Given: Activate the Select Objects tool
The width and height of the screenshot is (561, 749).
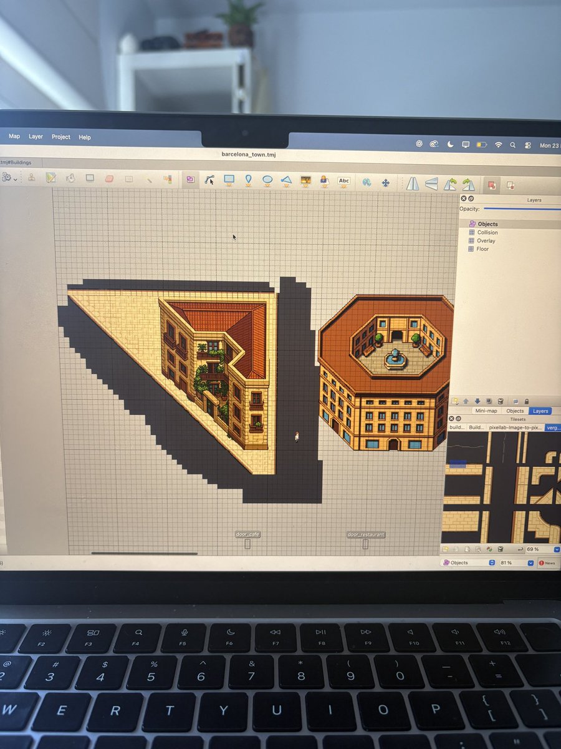Looking at the screenshot, I should [191, 180].
